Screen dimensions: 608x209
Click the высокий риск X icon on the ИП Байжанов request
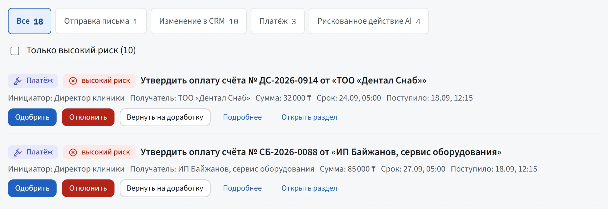73,152
